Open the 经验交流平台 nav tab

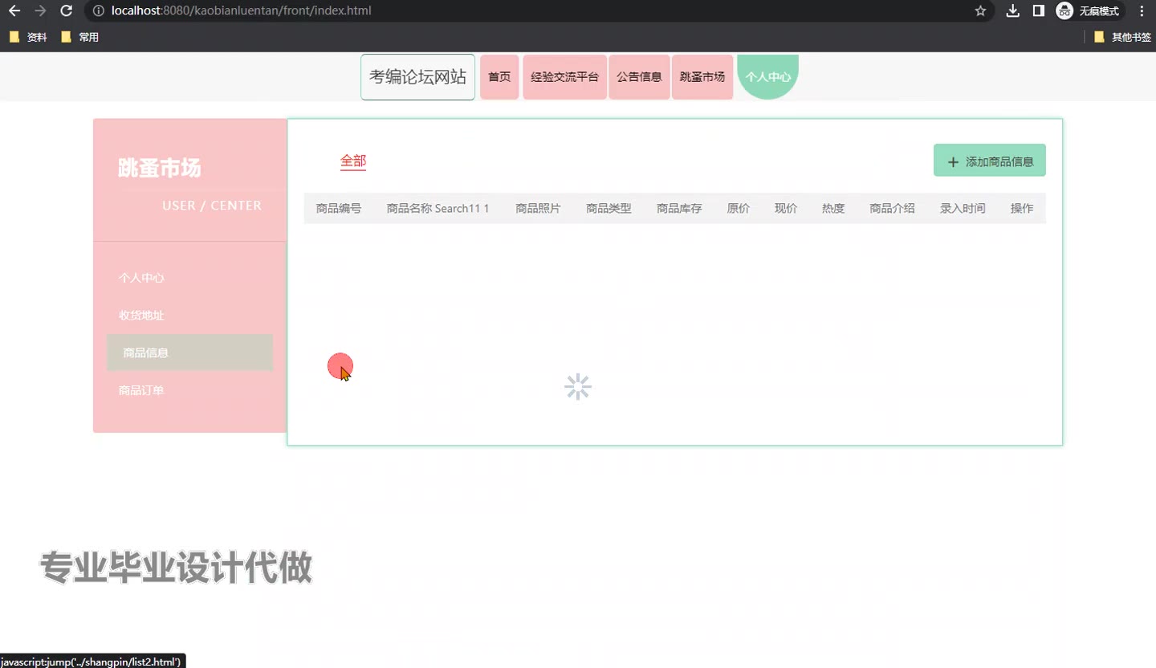tap(564, 77)
